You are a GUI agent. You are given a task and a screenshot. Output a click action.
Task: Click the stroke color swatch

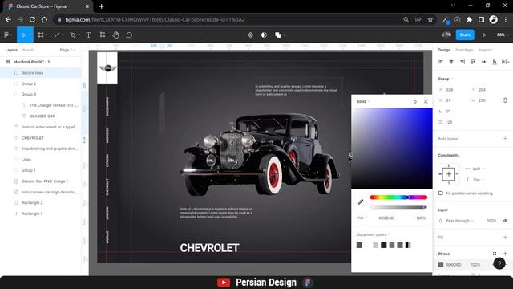pyautogui.click(x=441, y=264)
